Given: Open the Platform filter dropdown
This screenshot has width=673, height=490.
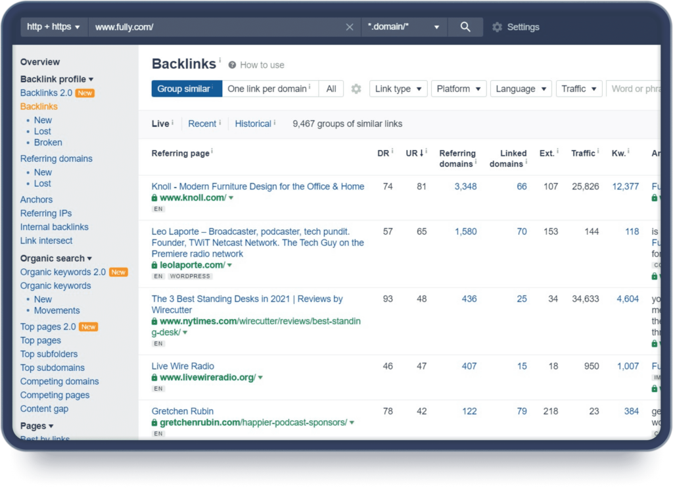Looking at the screenshot, I should point(458,89).
